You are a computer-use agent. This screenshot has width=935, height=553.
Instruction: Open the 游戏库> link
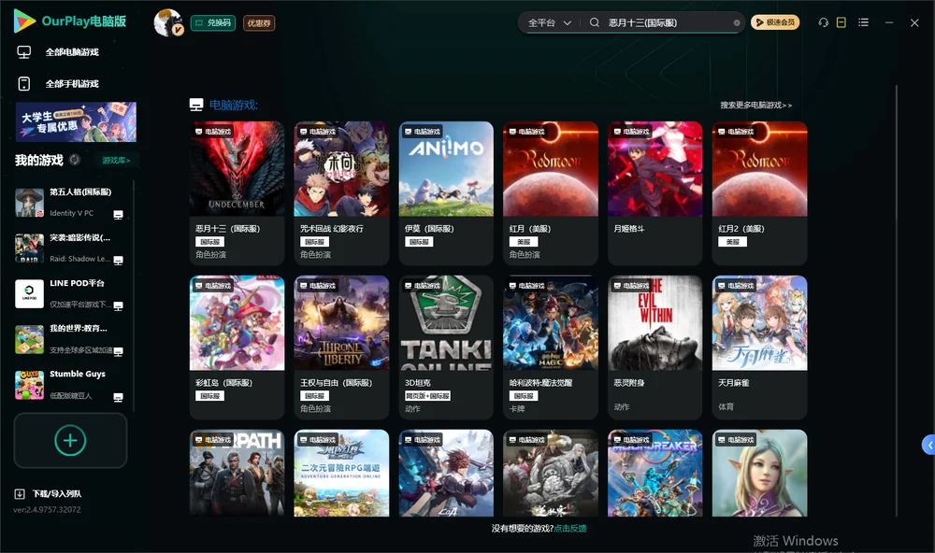coord(116,160)
